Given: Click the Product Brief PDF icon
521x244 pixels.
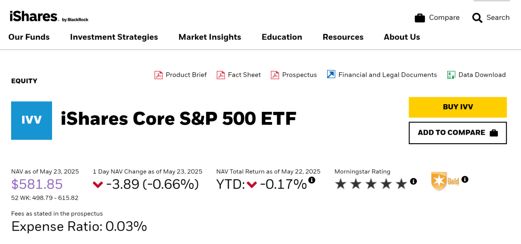Looking at the screenshot, I should point(159,75).
